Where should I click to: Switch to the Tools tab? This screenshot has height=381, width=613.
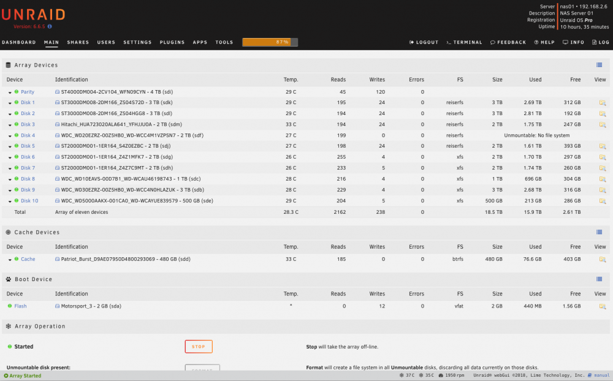(224, 42)
